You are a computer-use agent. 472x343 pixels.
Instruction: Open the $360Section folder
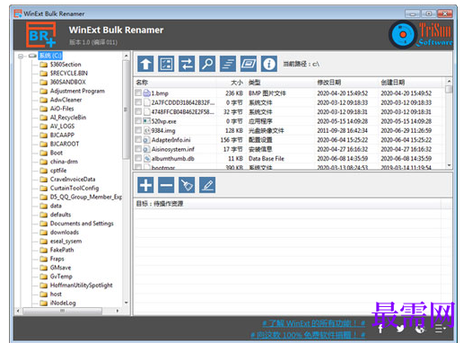66,64
